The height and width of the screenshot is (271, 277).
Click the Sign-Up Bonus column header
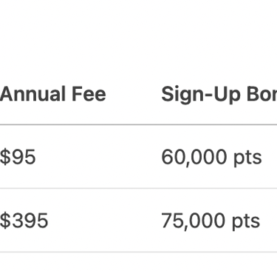pos(219,95)
